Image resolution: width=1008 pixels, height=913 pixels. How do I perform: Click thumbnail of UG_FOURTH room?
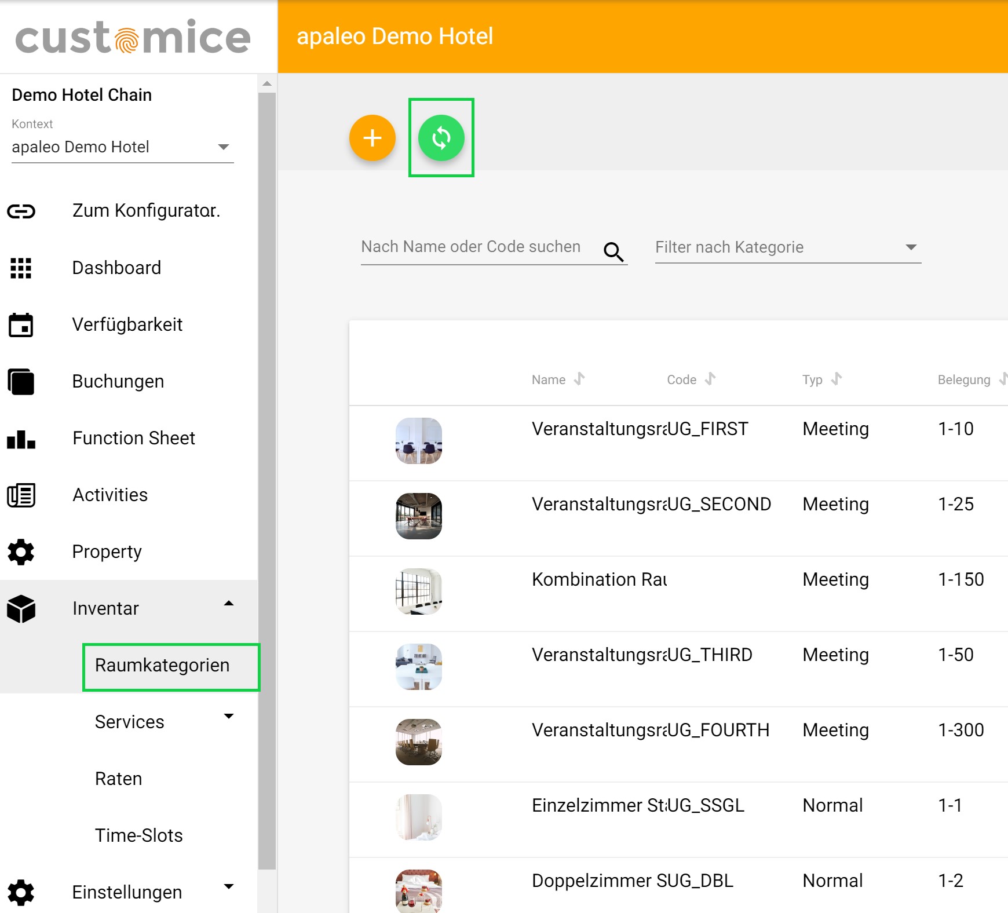point(419,742)
